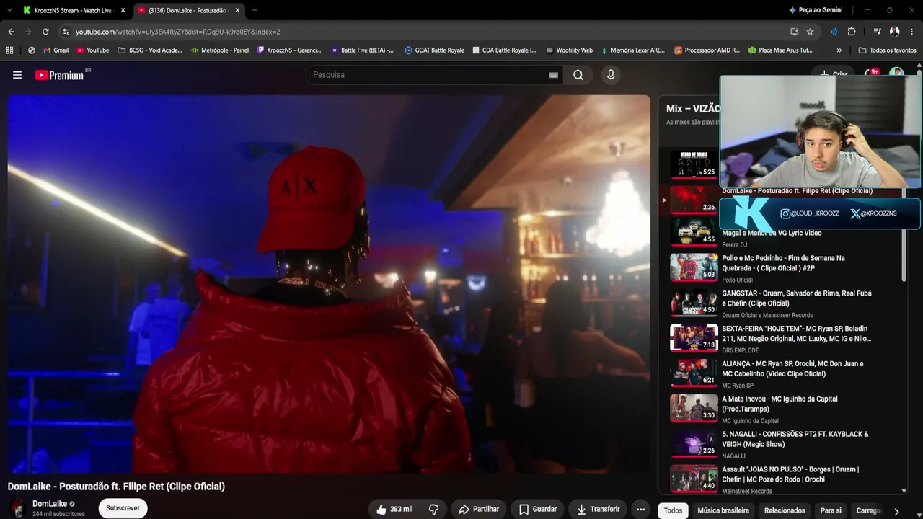This screenshot has width=923, height=519.
Task: Open the Gmail bookmark
Action: 56,50
